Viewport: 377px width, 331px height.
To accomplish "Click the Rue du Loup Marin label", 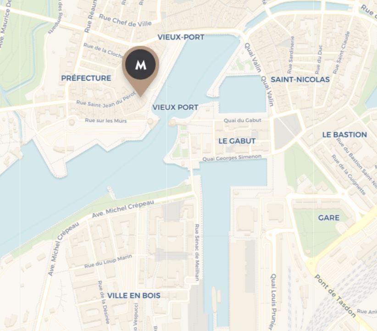I will click(x=108, y=261).
